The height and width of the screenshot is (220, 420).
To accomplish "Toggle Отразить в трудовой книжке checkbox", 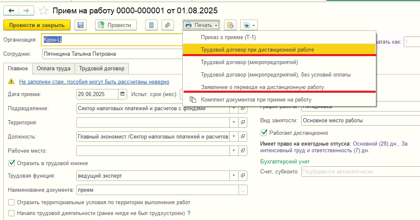I will 12,163.
